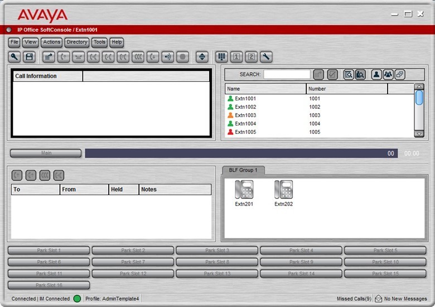435x307 pixels.
Task: Select the BLF Group 1 tab
Action: coord(243,170)
